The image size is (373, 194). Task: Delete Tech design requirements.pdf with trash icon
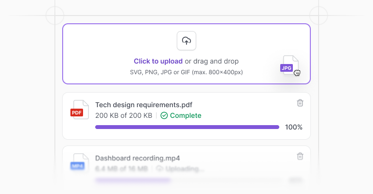pos(300,103)
